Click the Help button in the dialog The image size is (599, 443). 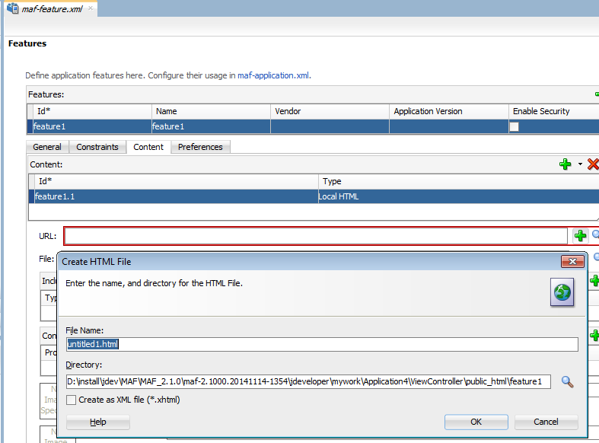pos(97,422)
